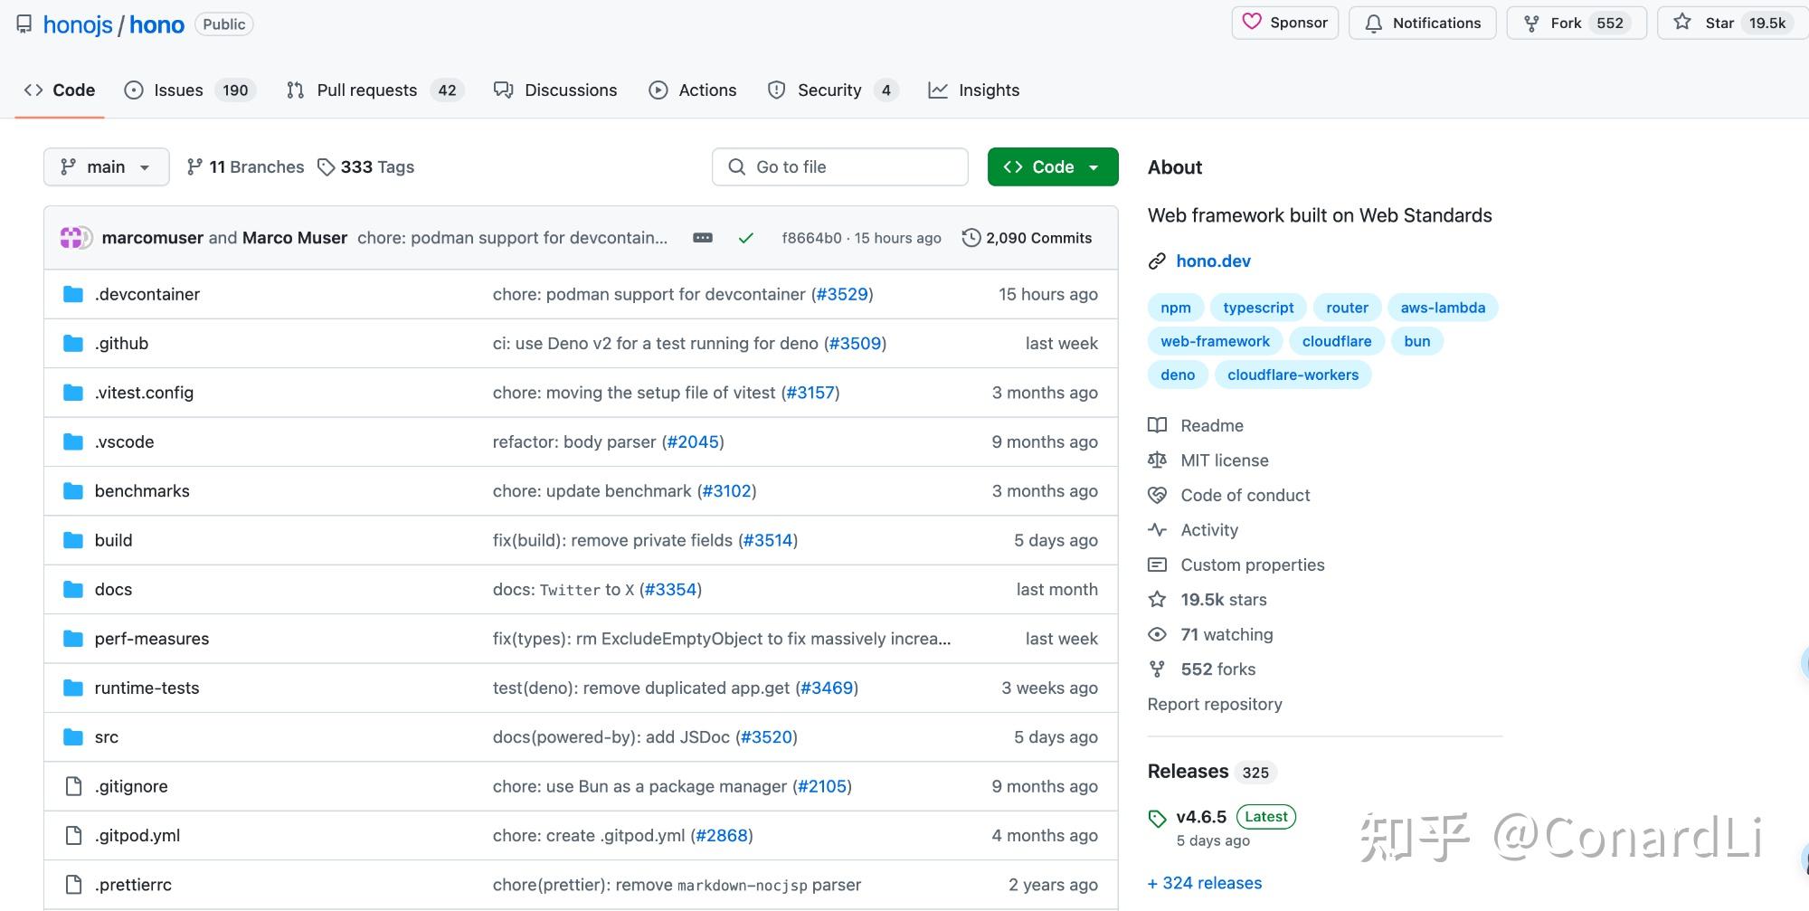The width and height of the screenshot is (1809, 911).
Task: Click the Sponsor heart icon
Action: pyautogui.click(x=1252, y=23)
